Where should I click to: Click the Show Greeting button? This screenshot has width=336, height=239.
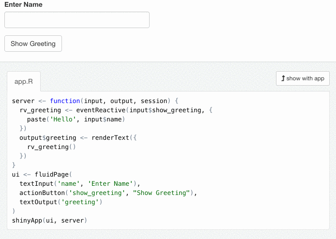(x=33, y=44)
